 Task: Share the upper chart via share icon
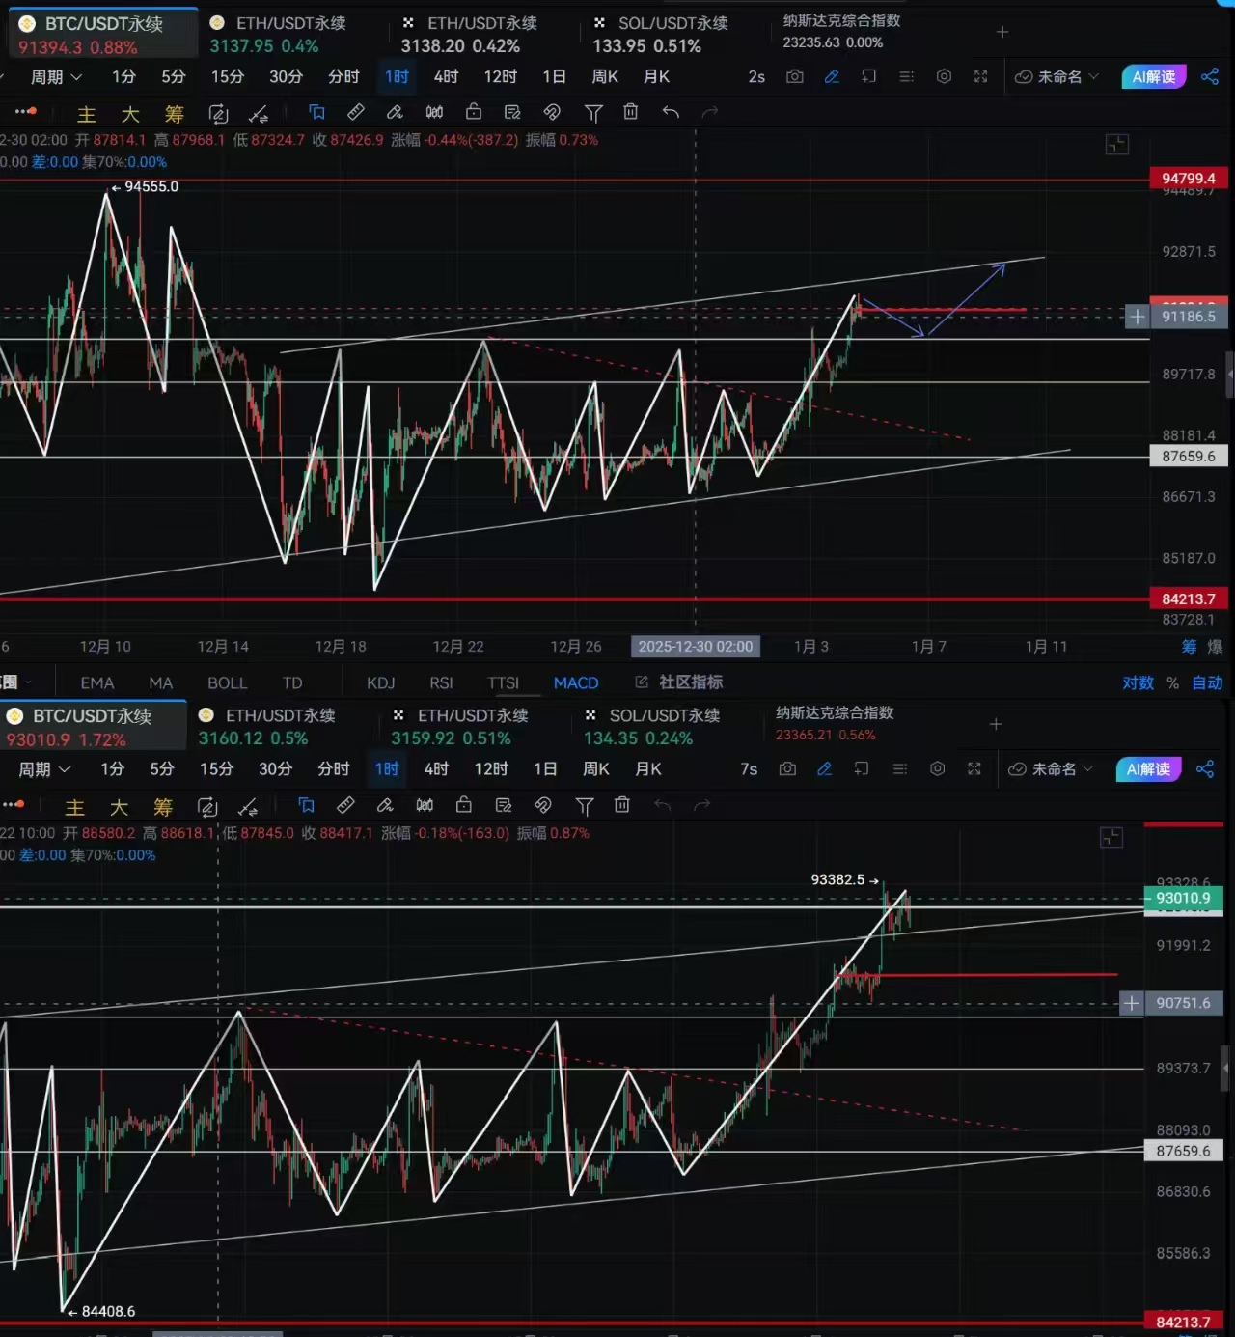pyautogui.click(x=1209, y=76)
